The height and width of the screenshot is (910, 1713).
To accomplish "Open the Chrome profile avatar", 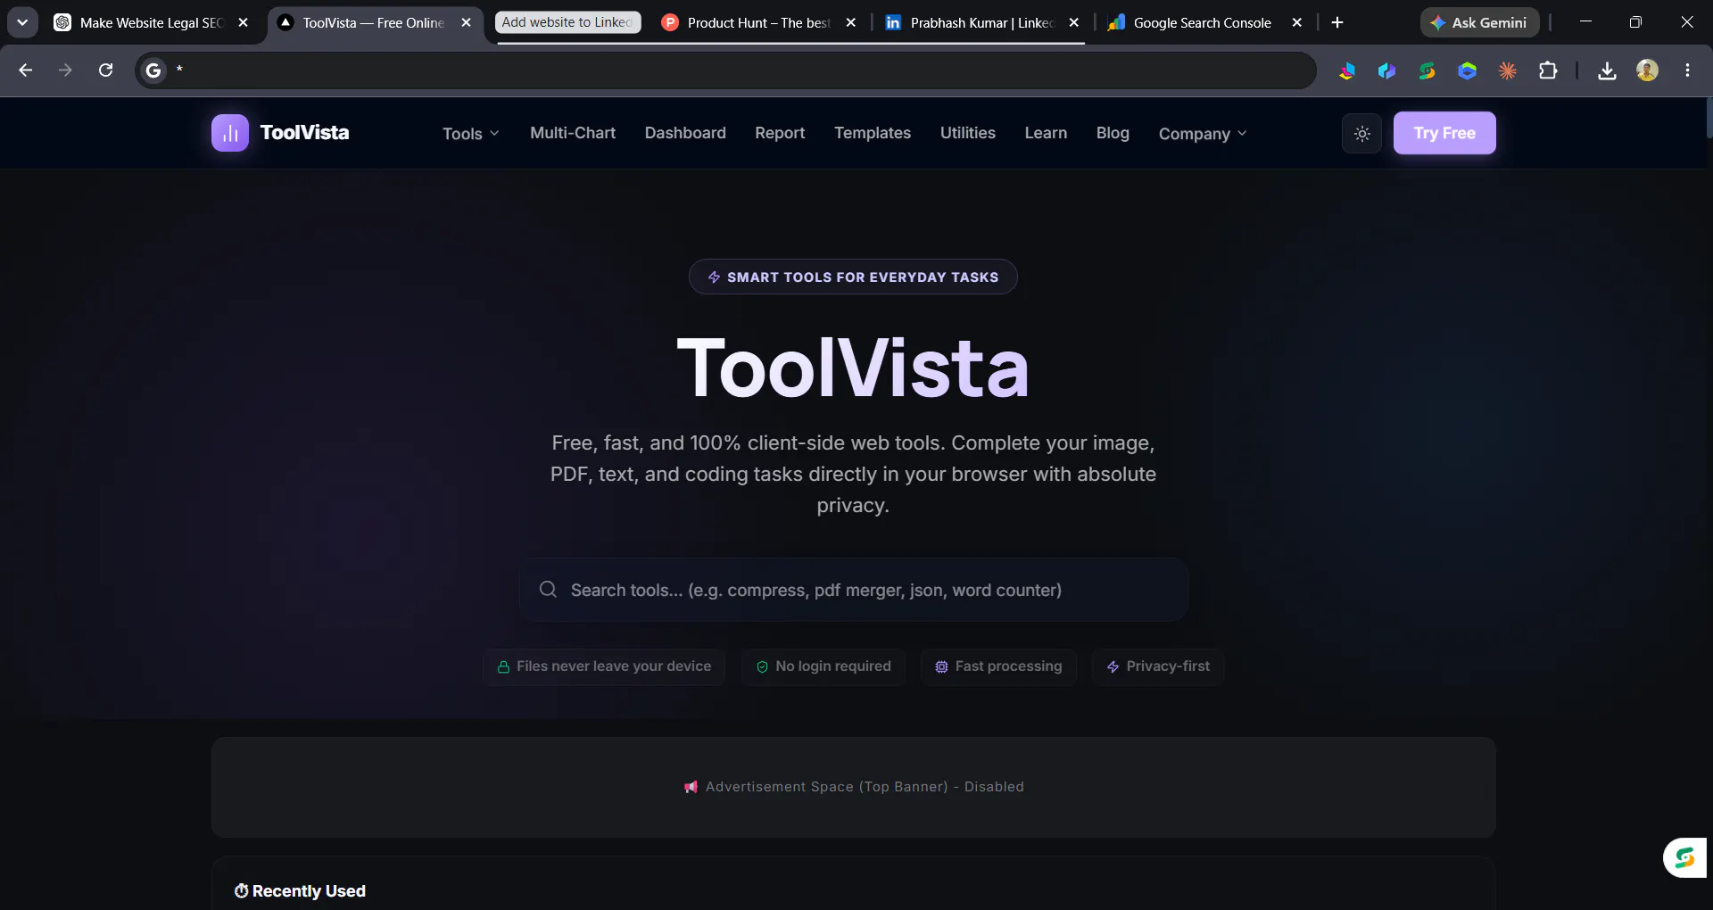I will click(x=1647, y=70).
